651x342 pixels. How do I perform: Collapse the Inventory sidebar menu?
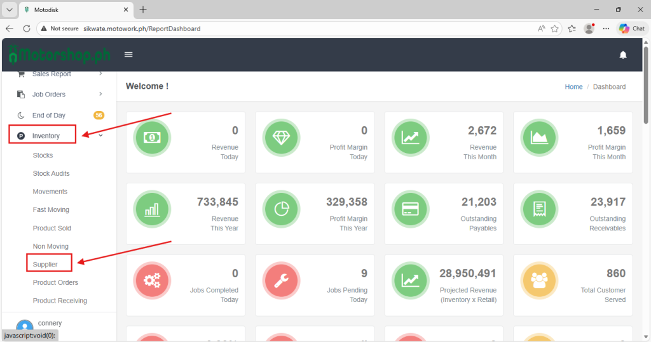point(46,136)
